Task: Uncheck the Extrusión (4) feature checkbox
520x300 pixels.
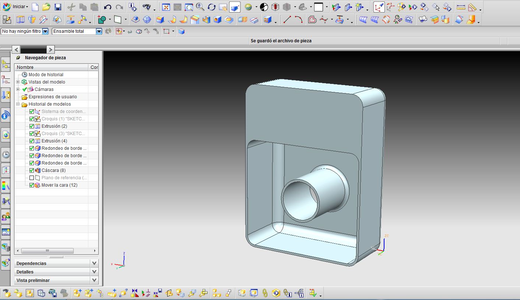Action: (32, 141)
